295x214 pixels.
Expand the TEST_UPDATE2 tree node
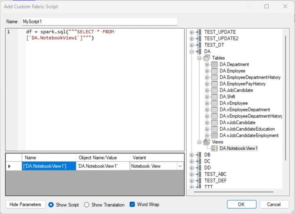192,39
